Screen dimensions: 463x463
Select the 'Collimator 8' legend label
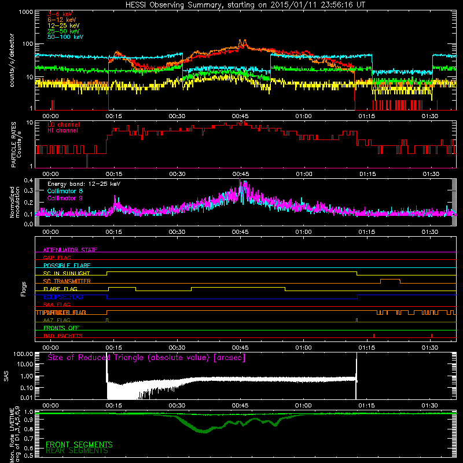(x=65, y=191)
